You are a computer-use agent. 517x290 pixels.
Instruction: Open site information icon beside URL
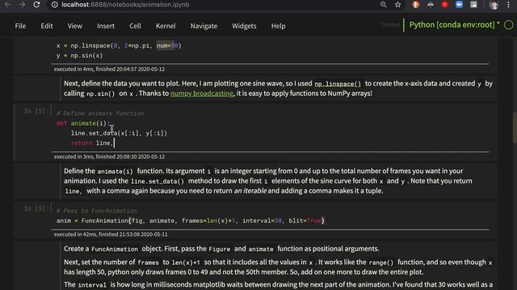pos(55,5)
